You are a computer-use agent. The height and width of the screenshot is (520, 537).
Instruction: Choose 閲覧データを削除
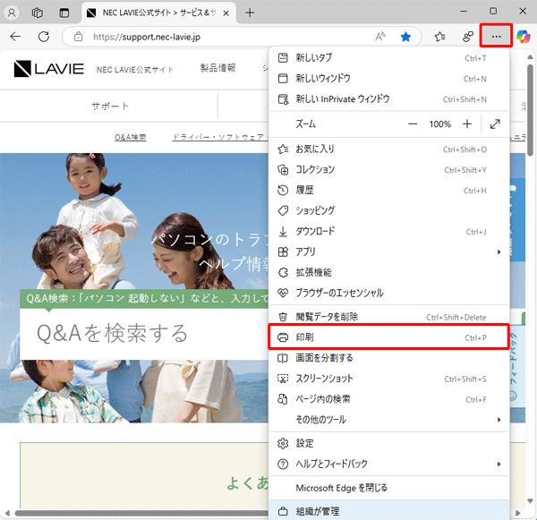(389, 317)
